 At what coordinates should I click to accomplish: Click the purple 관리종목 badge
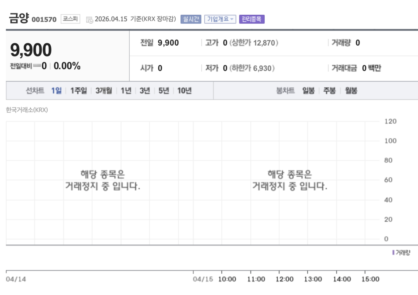[x=252, y=19]
